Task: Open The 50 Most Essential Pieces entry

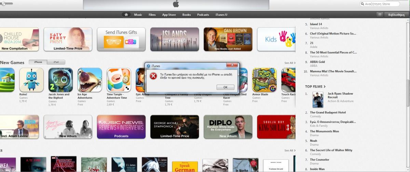Action: click(333, 52)
